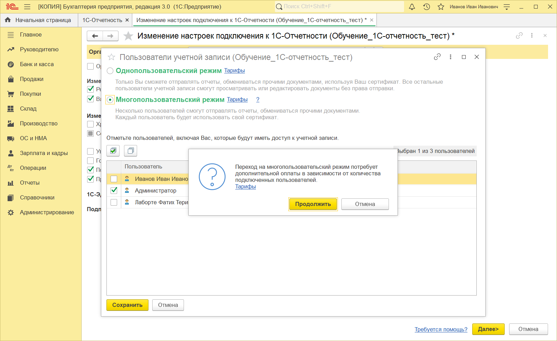Click the Сохранить button
The image size is (557, 341).
click(127, 305)
